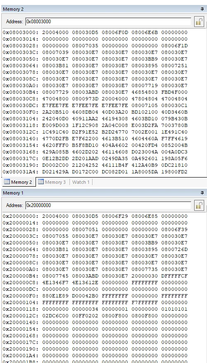Click the Memory 1 panel title bar
The image size is (207, 363).
click(103, 193)
